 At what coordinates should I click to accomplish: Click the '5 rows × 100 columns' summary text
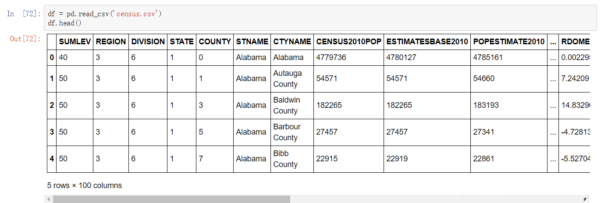tap(85, 185)
